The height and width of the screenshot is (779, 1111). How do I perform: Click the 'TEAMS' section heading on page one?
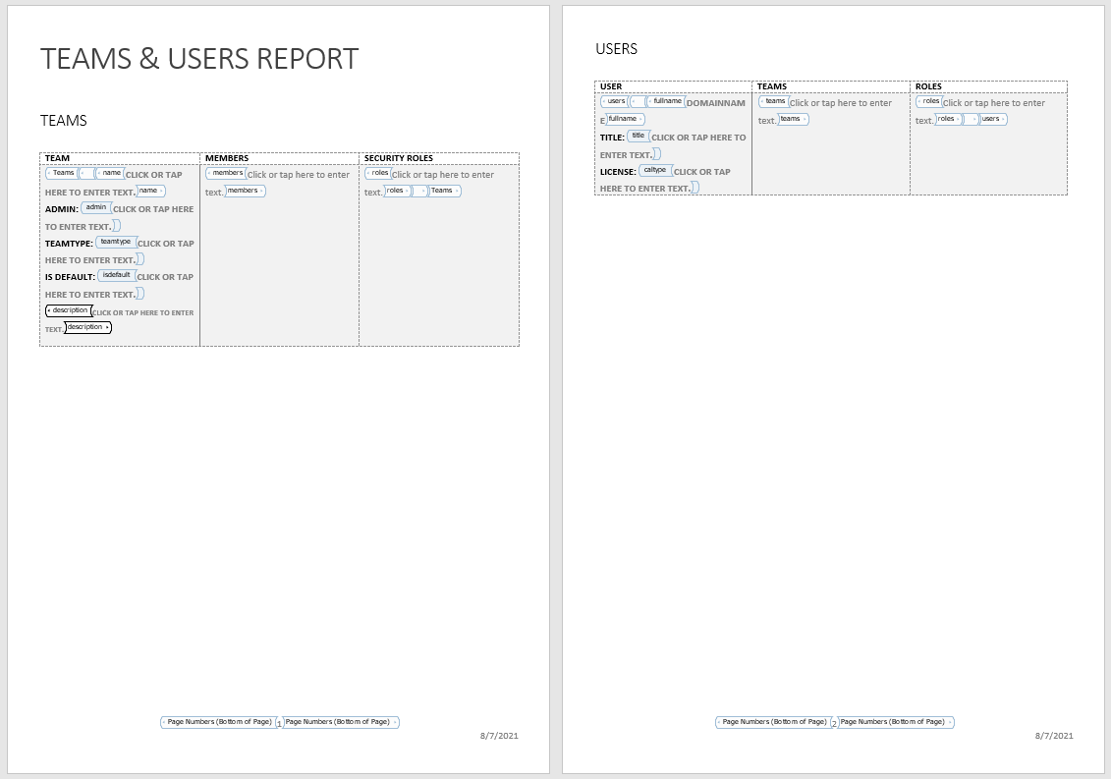coord(64,121)
